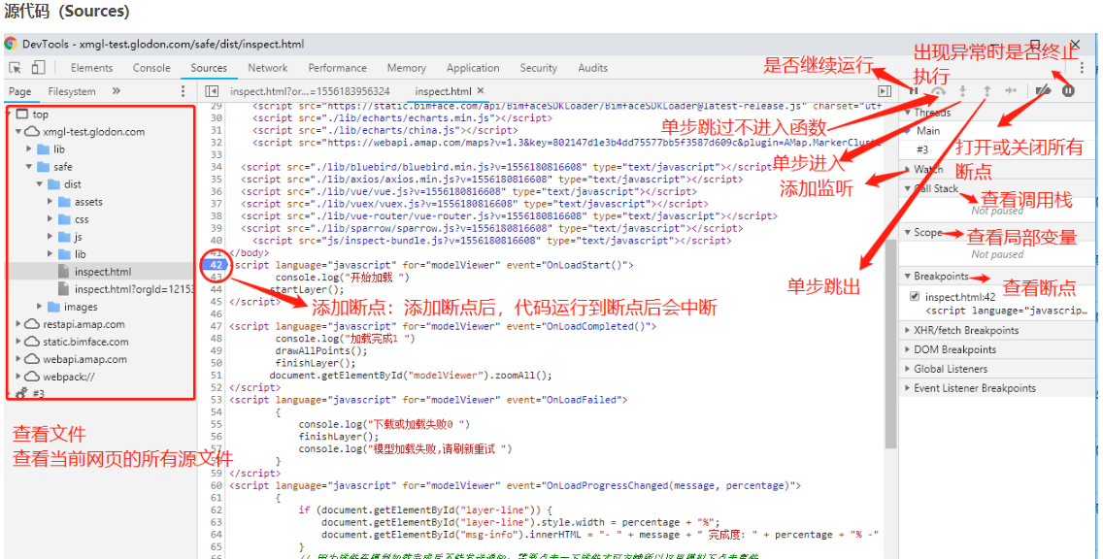Click the top frame icon

tap(21, 115)
